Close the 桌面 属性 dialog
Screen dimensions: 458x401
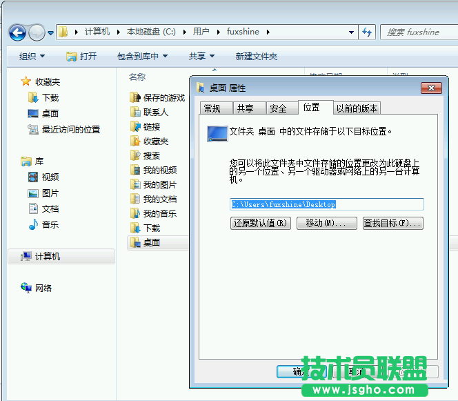(431, 88)
